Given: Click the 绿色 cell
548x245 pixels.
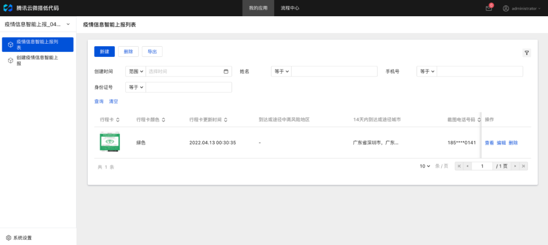Looking at the screenshot, I should click(141, 143).
